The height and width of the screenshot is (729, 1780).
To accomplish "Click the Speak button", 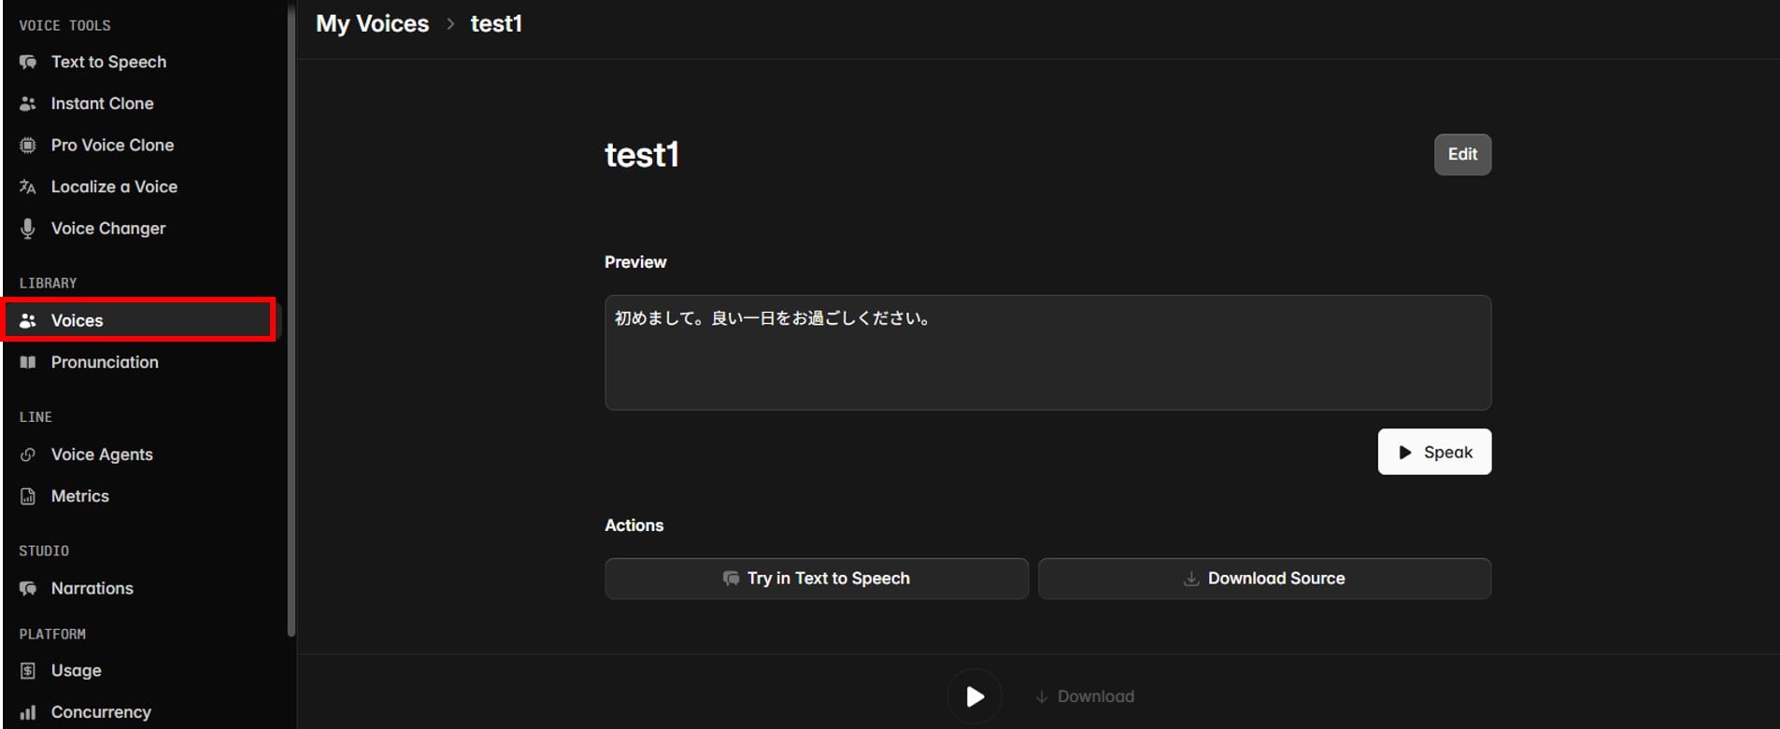I will (x=1433, y=453).
